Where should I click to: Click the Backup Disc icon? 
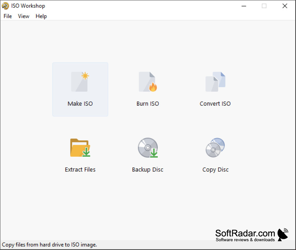pyautogui.click(x=148, y=148)
